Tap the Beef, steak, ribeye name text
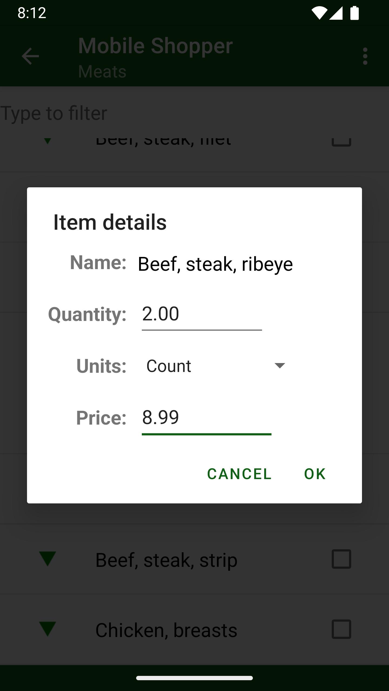The width and height of the screenshot is (389, 691). 215,264
